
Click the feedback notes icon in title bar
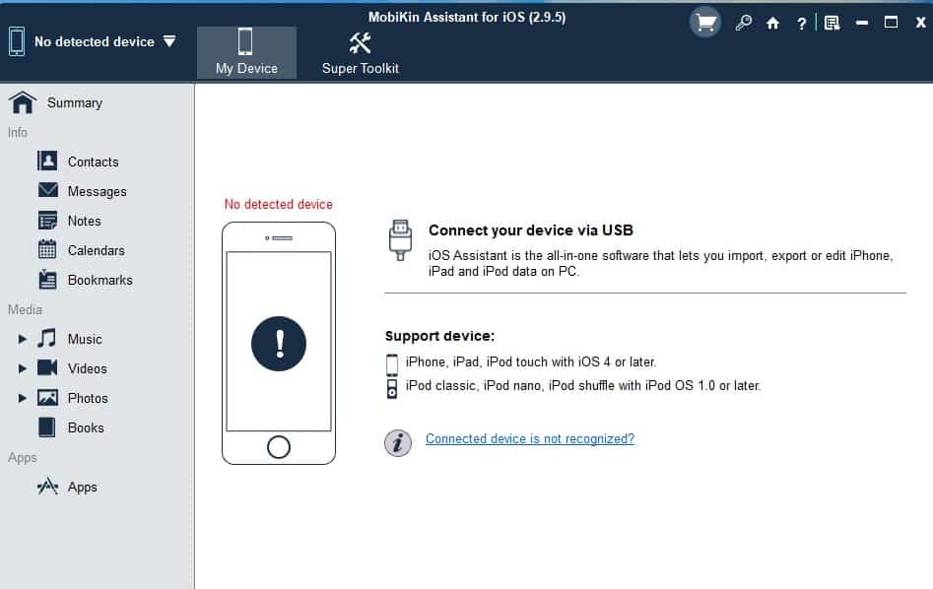click(832, 24)
